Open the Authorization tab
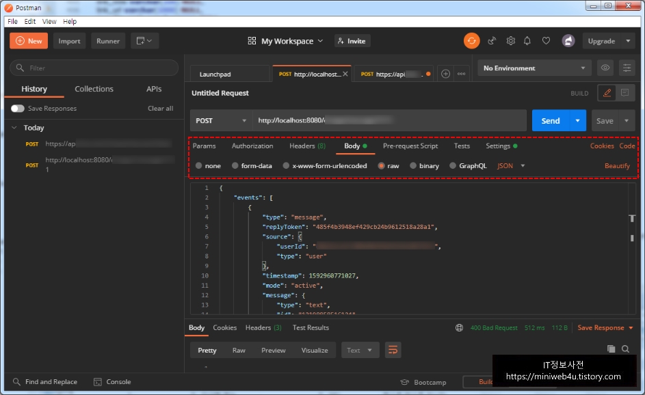Viewport: 645px width, 395px height. 252,146
